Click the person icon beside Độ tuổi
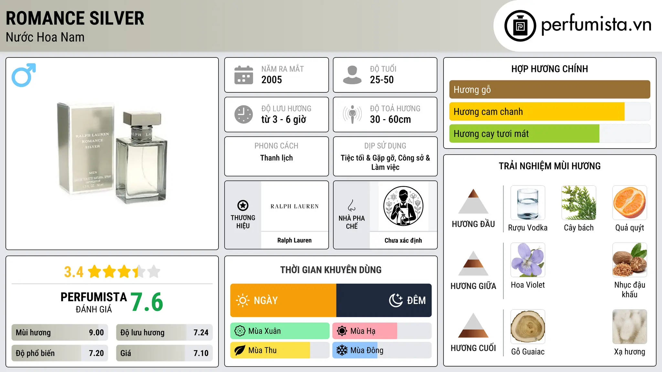 tap(352, 75)
